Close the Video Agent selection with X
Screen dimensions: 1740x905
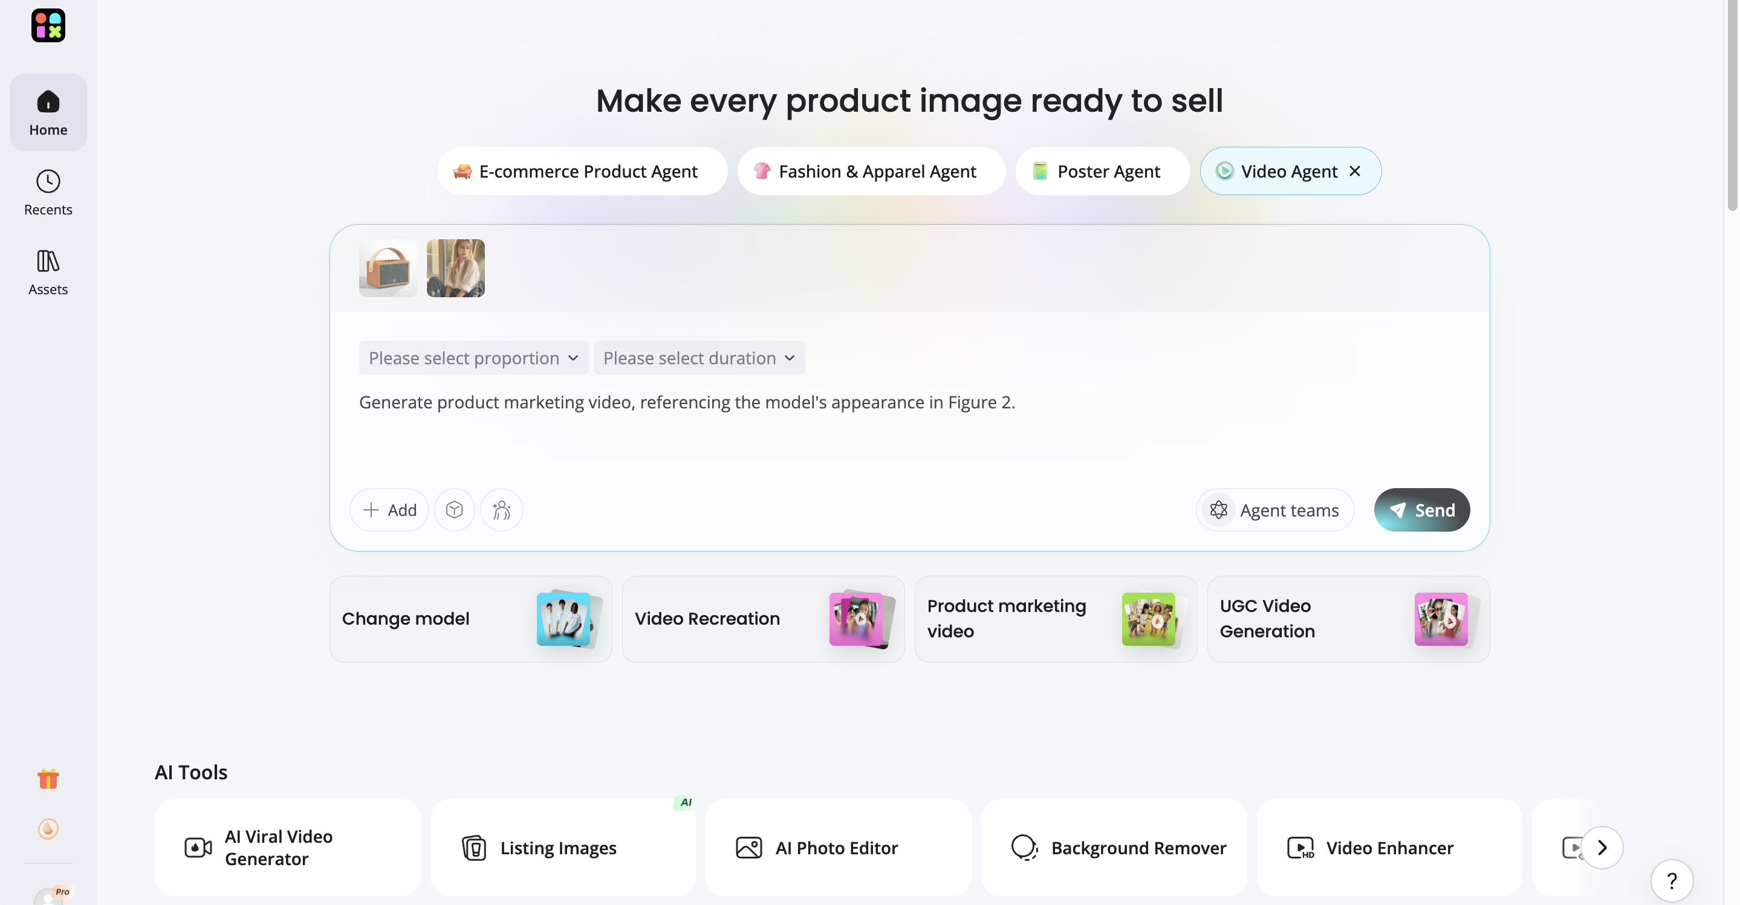1355,172
